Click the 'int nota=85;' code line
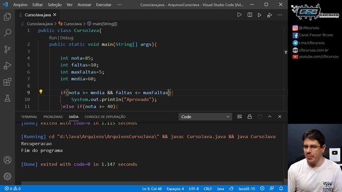The width and height of the screenshot is (342, 192). (76, 58)
